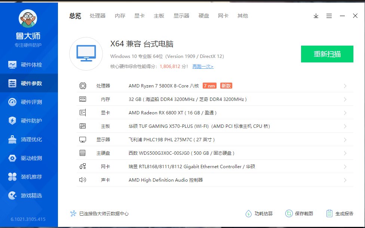Click the 装机推荐 four-leaf icon
Viewport: 365px width, 228px height.
click(x=12, y=176)
